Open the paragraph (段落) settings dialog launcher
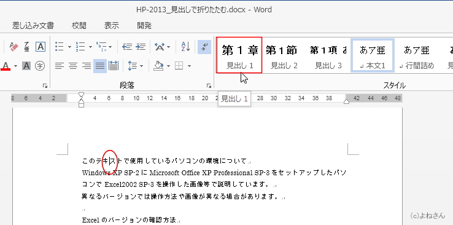Screen dimensions: 453x225 click(x=209, y=85)
